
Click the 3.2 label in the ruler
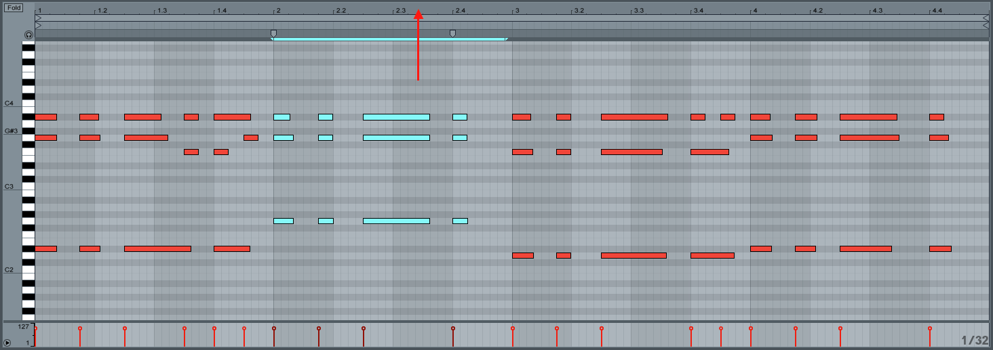click(x=579, y=11)
